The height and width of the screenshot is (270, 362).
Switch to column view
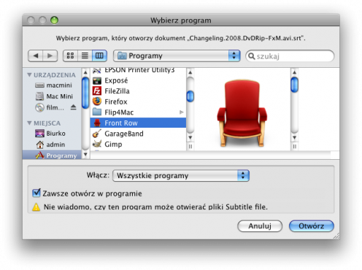click(x=99, y=55)
